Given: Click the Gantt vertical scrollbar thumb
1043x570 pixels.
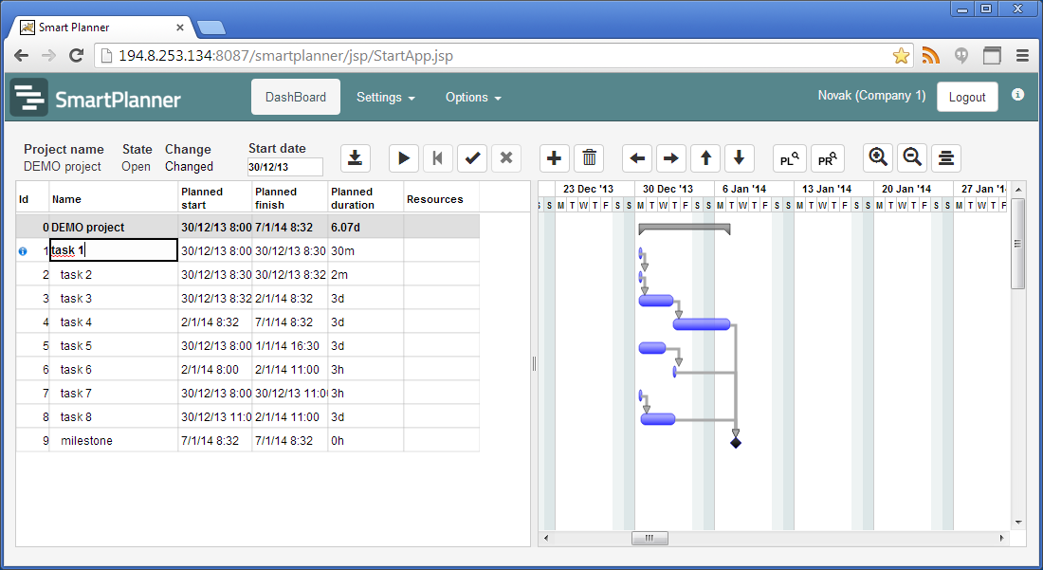Looking at the screenshot, I should click(1017, 244).
